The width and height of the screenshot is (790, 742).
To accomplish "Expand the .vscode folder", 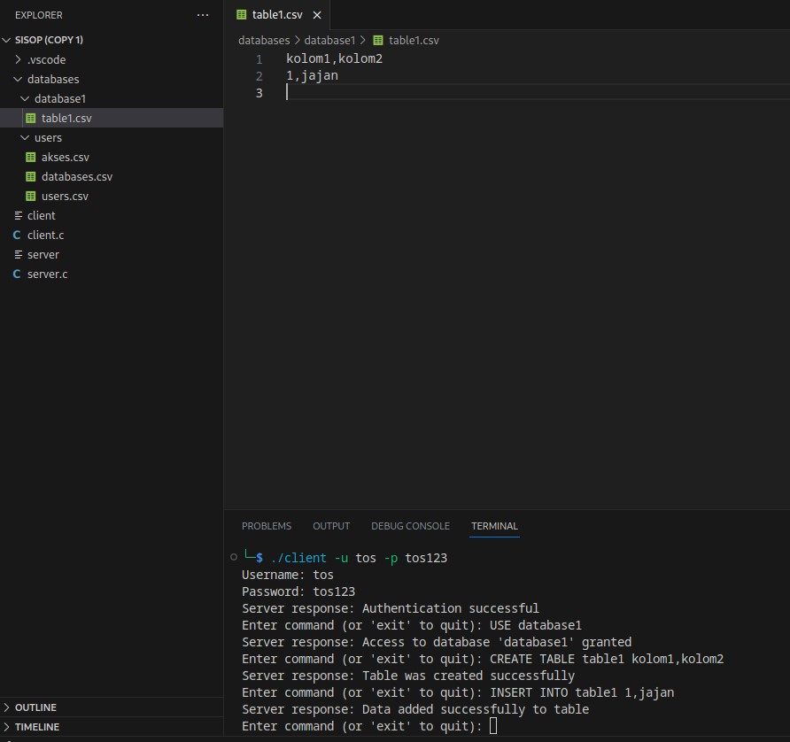I will point(18,59).
